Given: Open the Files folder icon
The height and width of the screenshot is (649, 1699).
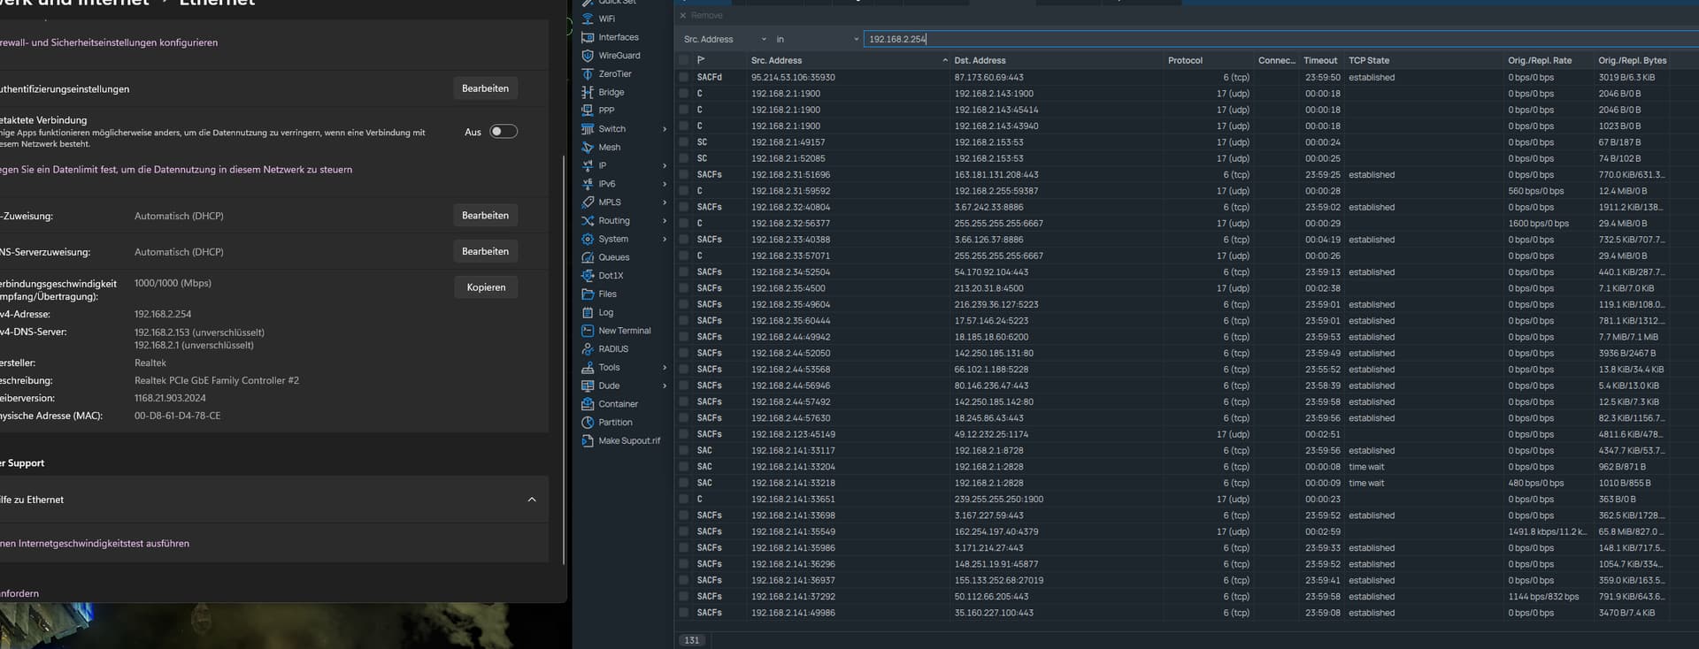Looking at the screenshot, I should point(588,294).
